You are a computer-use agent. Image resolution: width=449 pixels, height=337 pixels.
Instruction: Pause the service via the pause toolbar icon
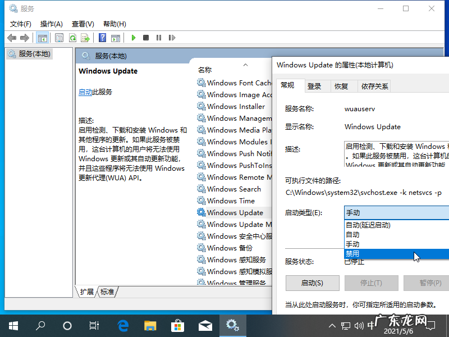coord(159,38)
